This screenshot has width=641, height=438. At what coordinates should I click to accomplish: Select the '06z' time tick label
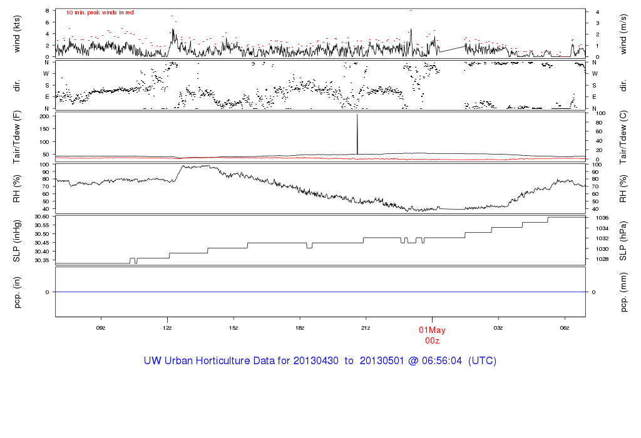pos(565,328)
